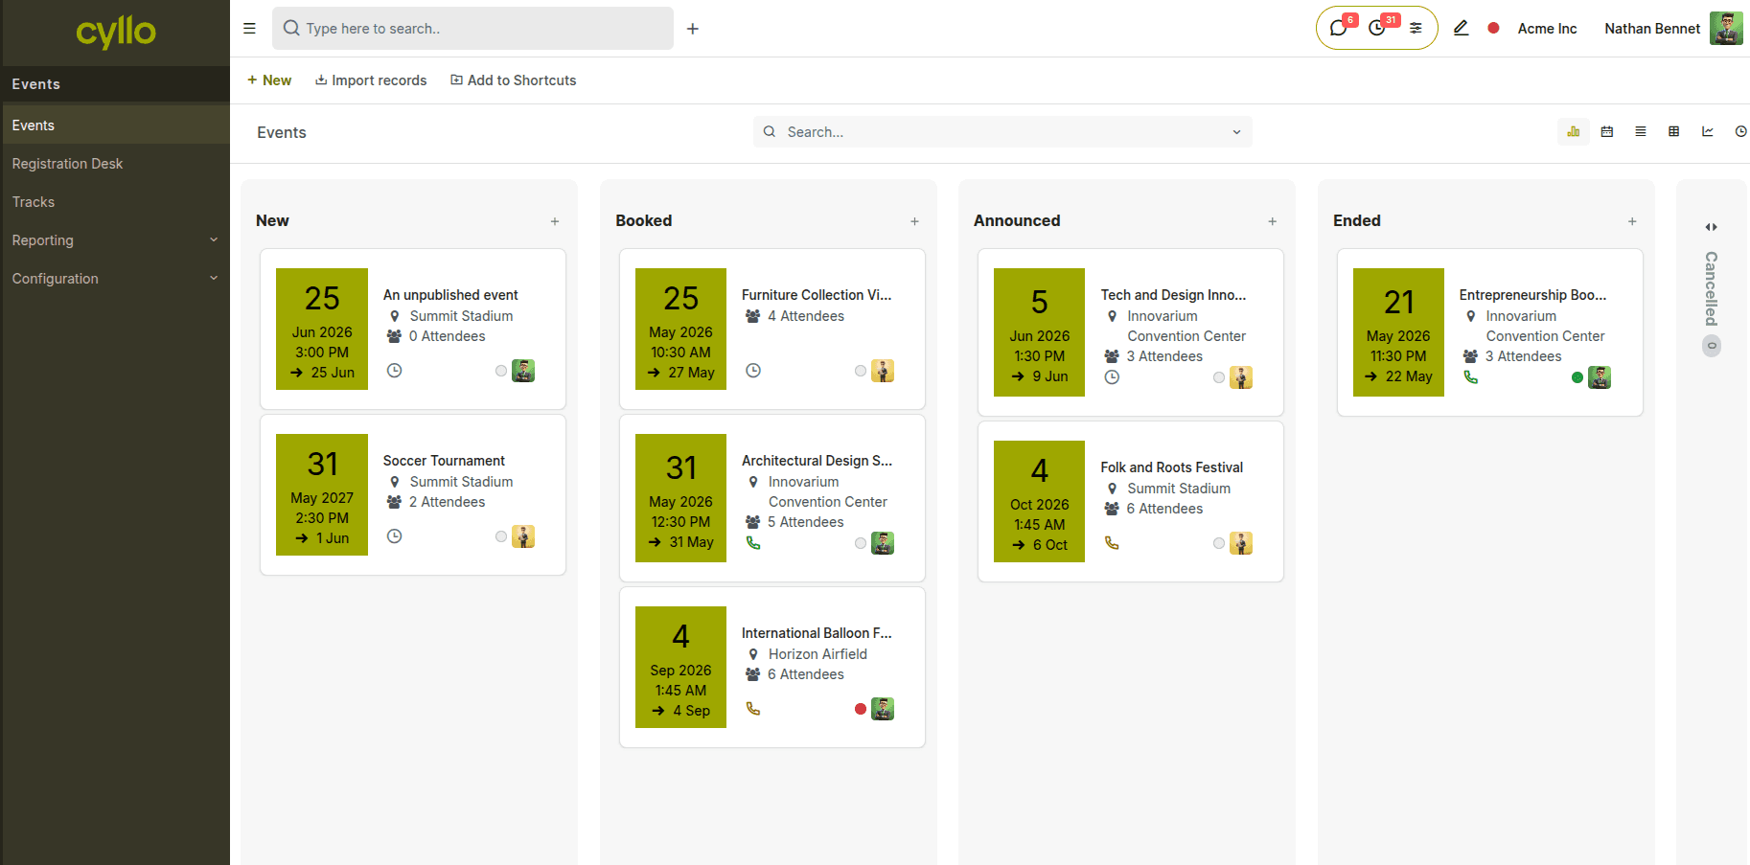Click the 25 Jun 2026 date block
The height and width of the screenshot is (865, 1750).
pyautogui.click(x=322, y=329)
